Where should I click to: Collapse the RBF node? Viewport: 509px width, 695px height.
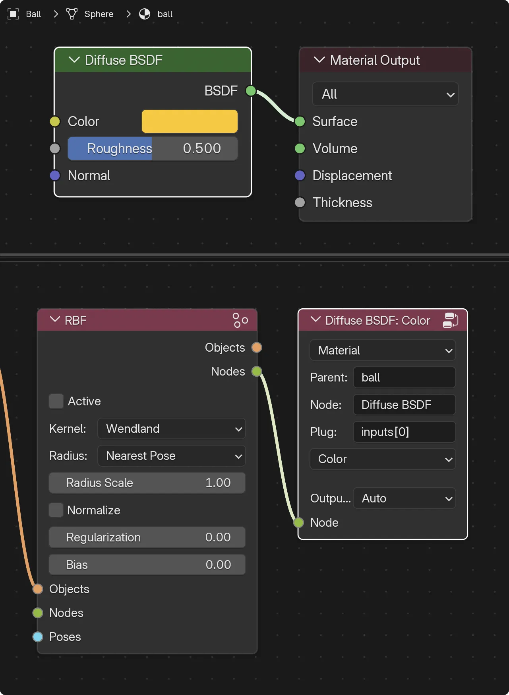point(55,319)
